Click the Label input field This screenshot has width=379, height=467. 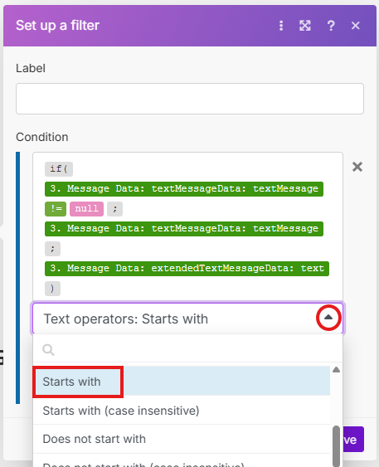pos(190,99)
